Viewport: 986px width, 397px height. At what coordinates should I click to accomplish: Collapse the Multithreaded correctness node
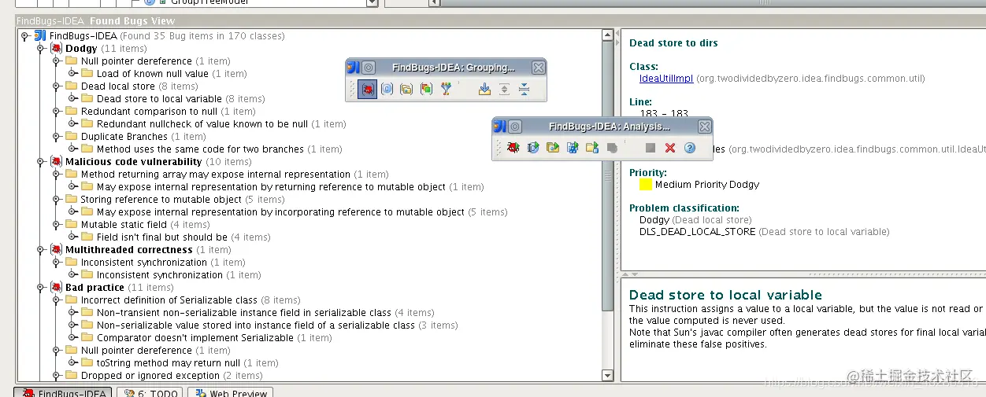point(41,250)
